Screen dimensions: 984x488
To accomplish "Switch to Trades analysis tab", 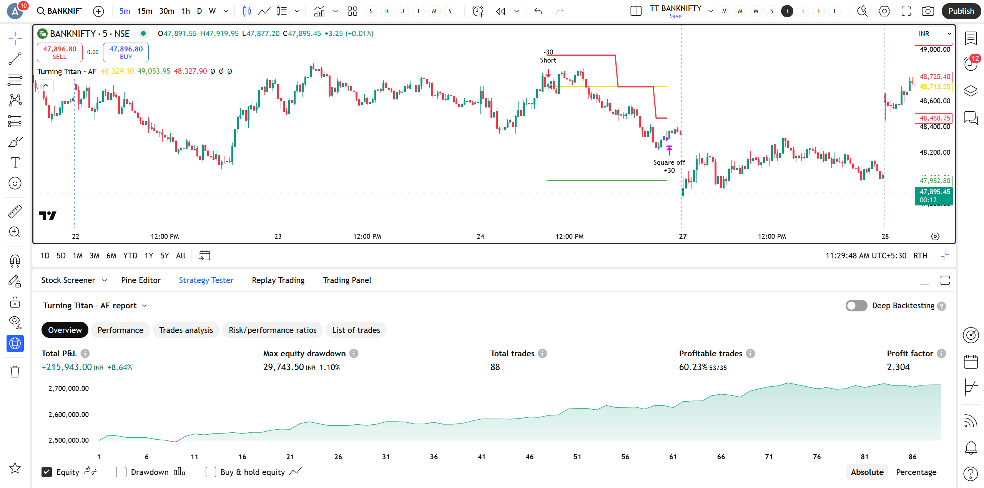I will (186, 330).
